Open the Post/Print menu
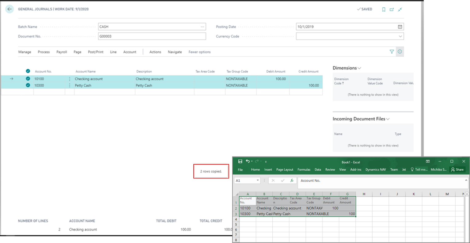This screenshot has width=470, height=243. pyautogui.click(x=96, y=52)
